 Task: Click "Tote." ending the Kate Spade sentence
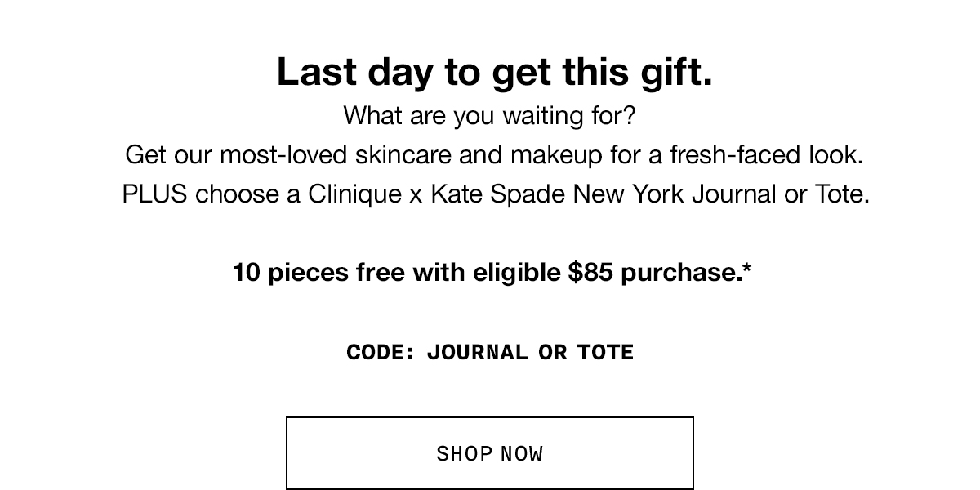[x=841, y=194]
